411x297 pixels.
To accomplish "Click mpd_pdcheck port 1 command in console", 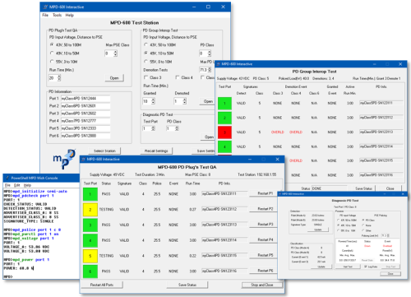I will coord(33,196).
